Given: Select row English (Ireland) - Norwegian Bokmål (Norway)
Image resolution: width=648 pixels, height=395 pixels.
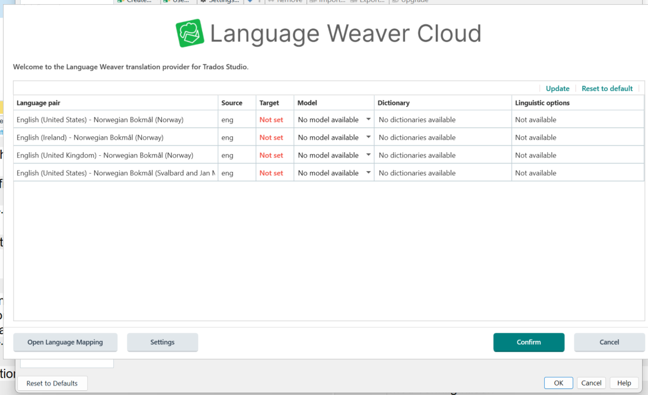Looking at the screenshot, I should point(328,137).
